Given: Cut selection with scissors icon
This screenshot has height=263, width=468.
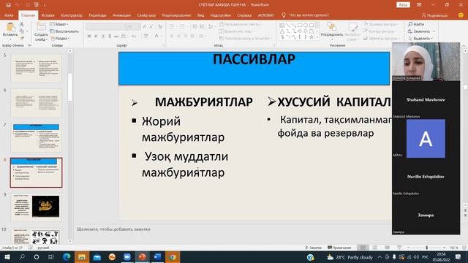Looking at the screenshot, I should pyautogui.click(x=22, y=24).
